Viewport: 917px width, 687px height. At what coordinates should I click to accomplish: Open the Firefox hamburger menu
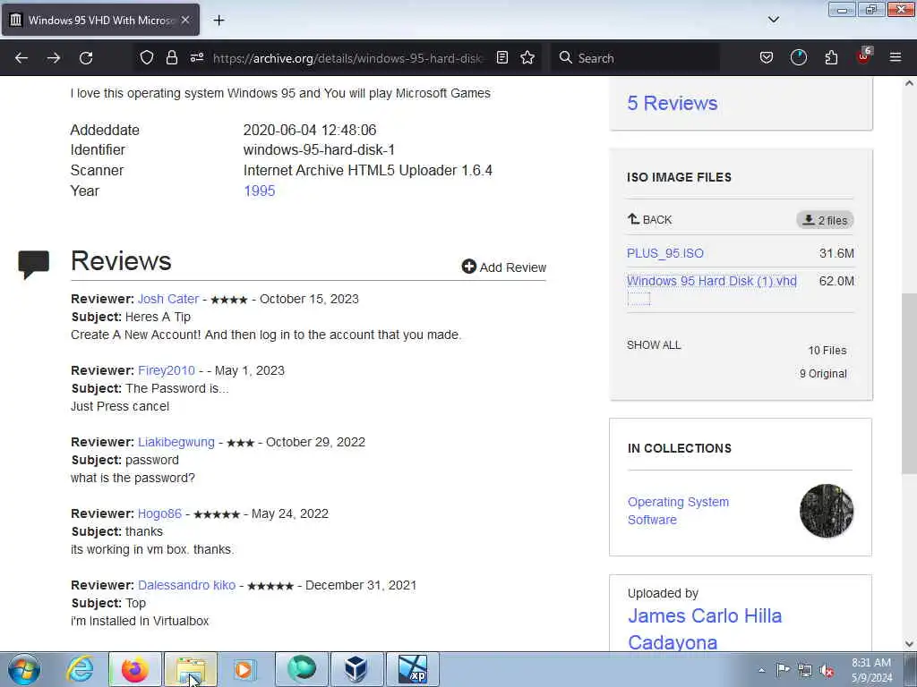896,57
